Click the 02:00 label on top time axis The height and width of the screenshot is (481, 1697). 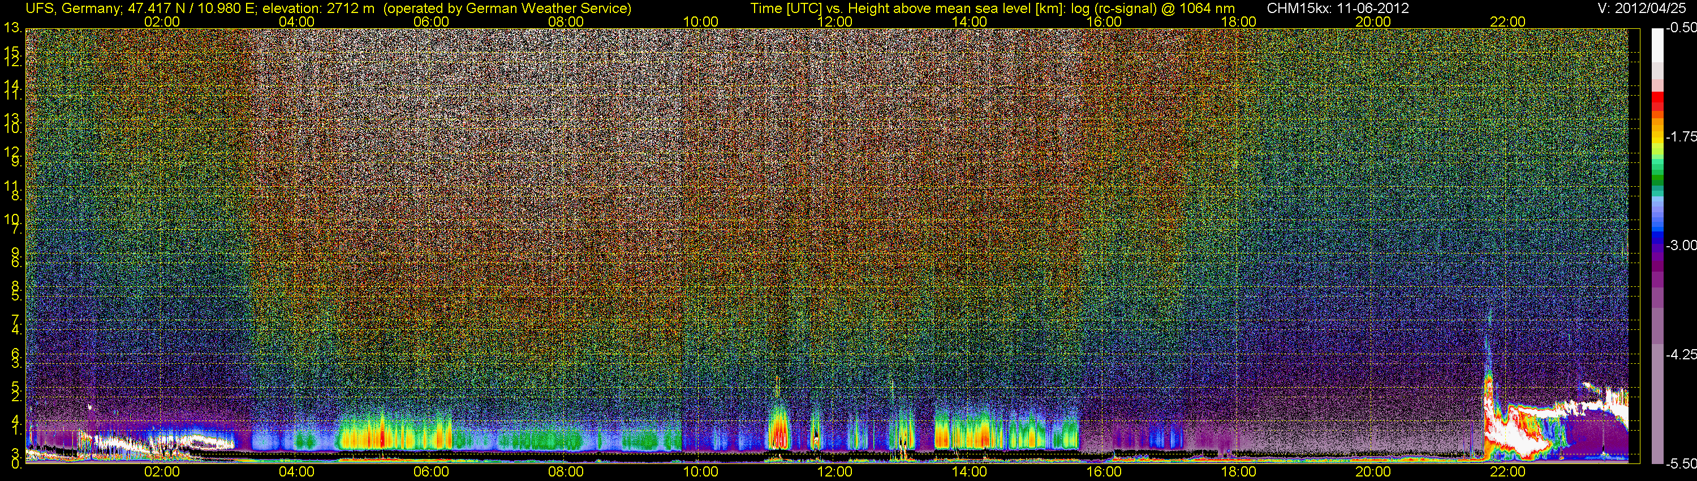pyautogui.click(x=161, y=22)
